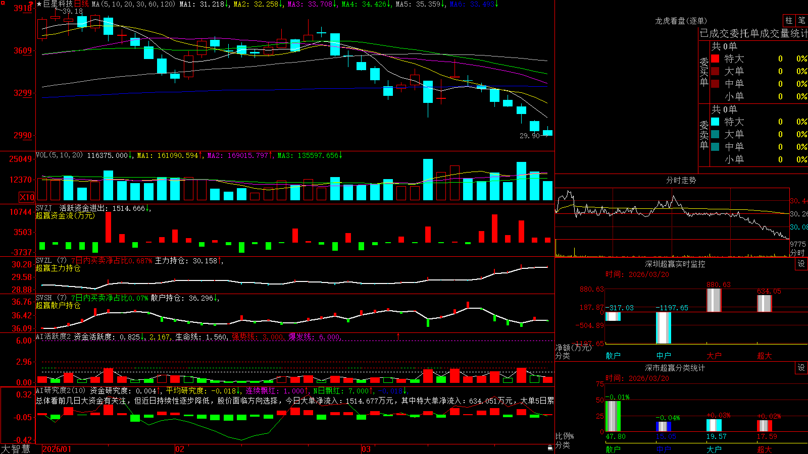The height and width of the screenshot is (454, 808).
Task: Click the 活跃资金进出: 1514.666 reading
Action: coord(105,208)
